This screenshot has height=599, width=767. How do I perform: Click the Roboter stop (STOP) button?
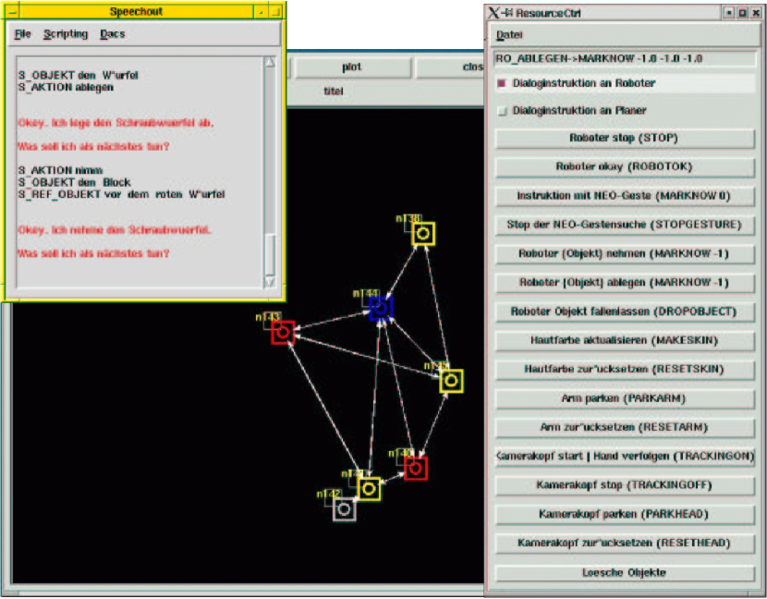coord(624,138)
